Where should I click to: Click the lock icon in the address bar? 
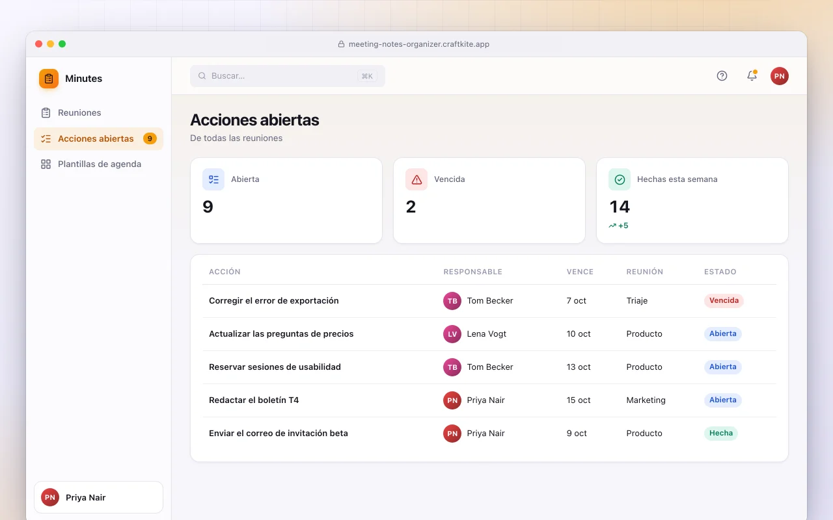tap(341, 44)
